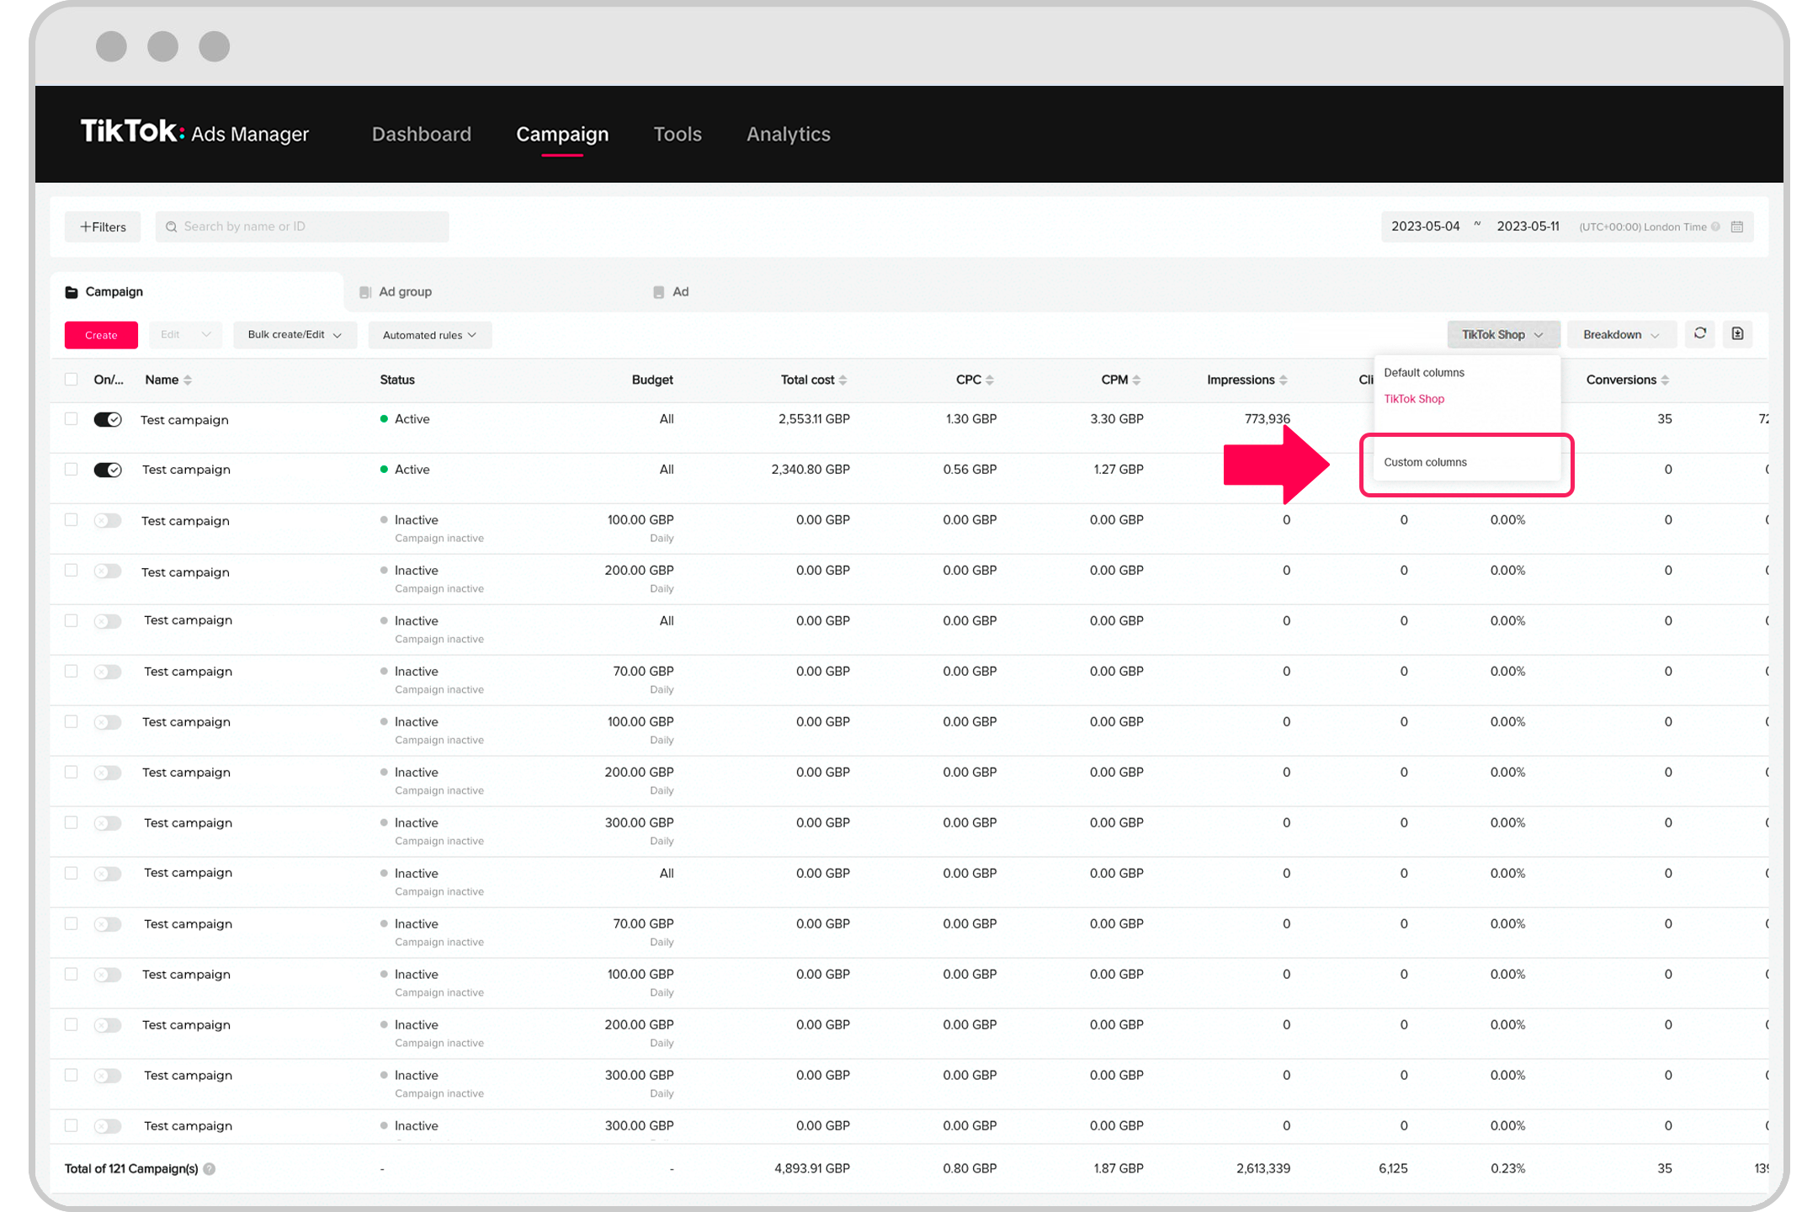This screenshot has width=1818, height=1212.
Task: Sort by Impressions column arrows
Action: tap(1283, 380)
